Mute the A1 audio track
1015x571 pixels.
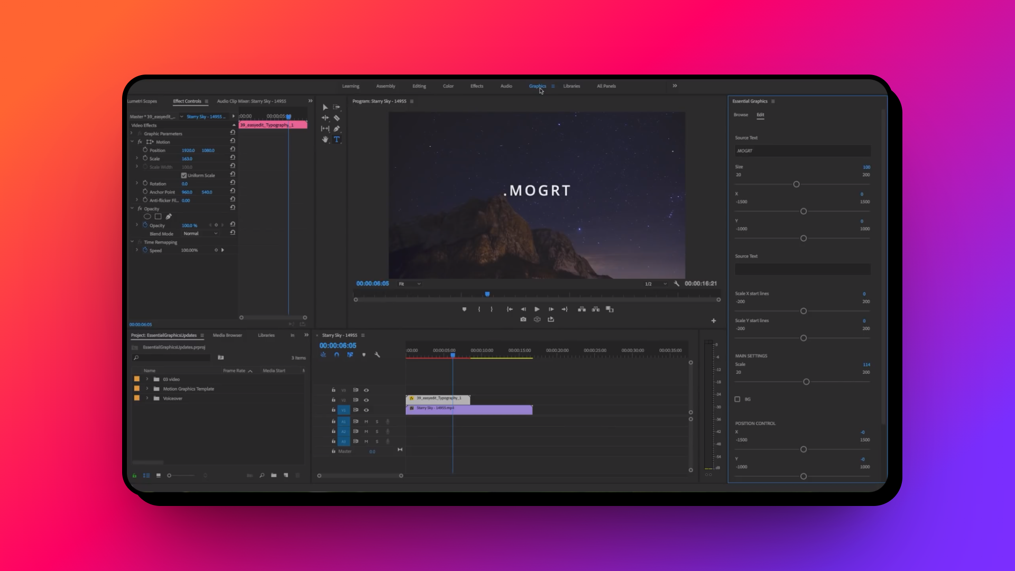click(366, 421)
